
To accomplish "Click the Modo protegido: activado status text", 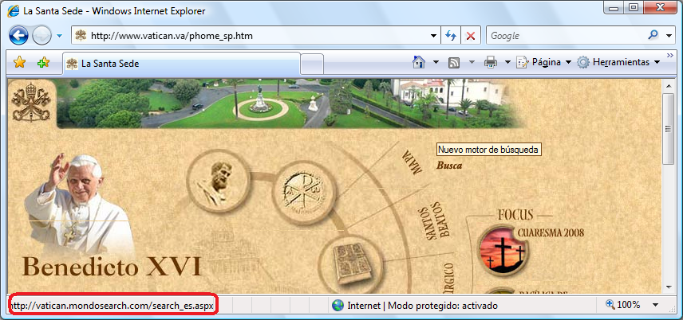I will pyautogui.click(x=443, y=306).
